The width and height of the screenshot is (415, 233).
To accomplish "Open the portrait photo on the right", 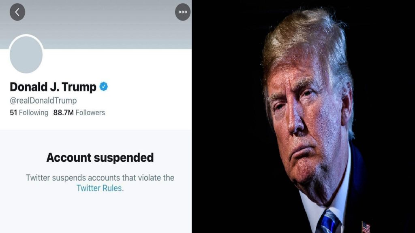I will click(x=303, y=116).
